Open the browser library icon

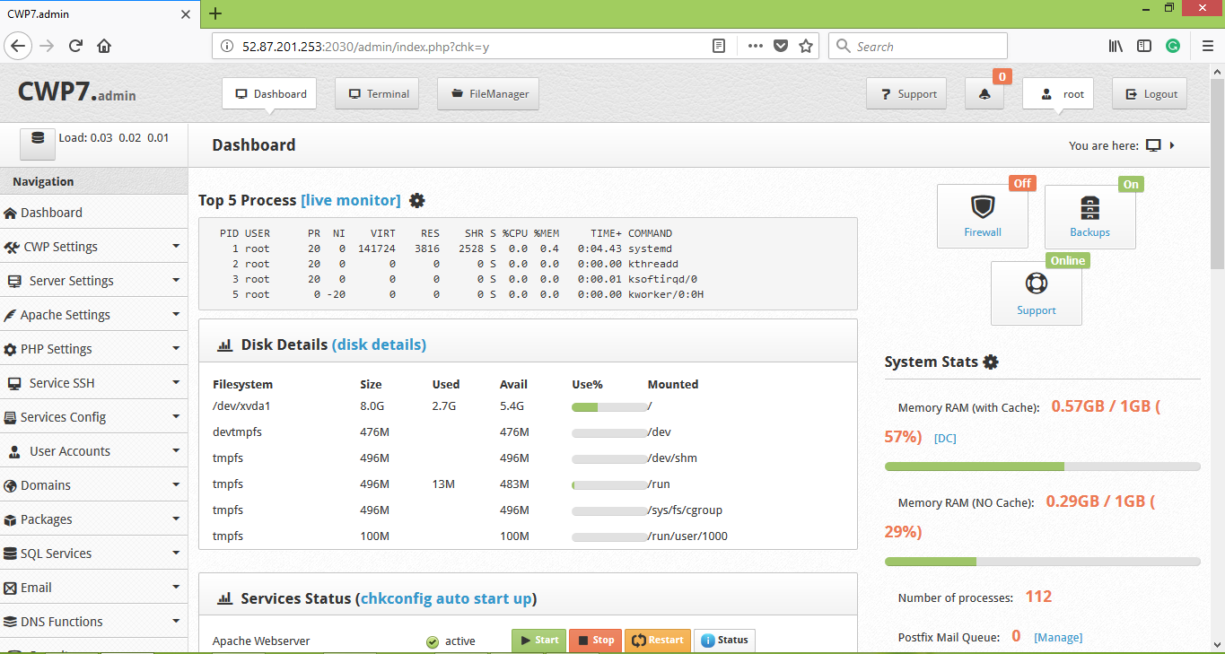[1116, 47]
